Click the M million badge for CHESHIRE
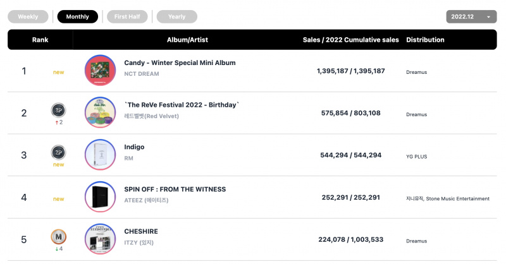 (x=58, y=237)
